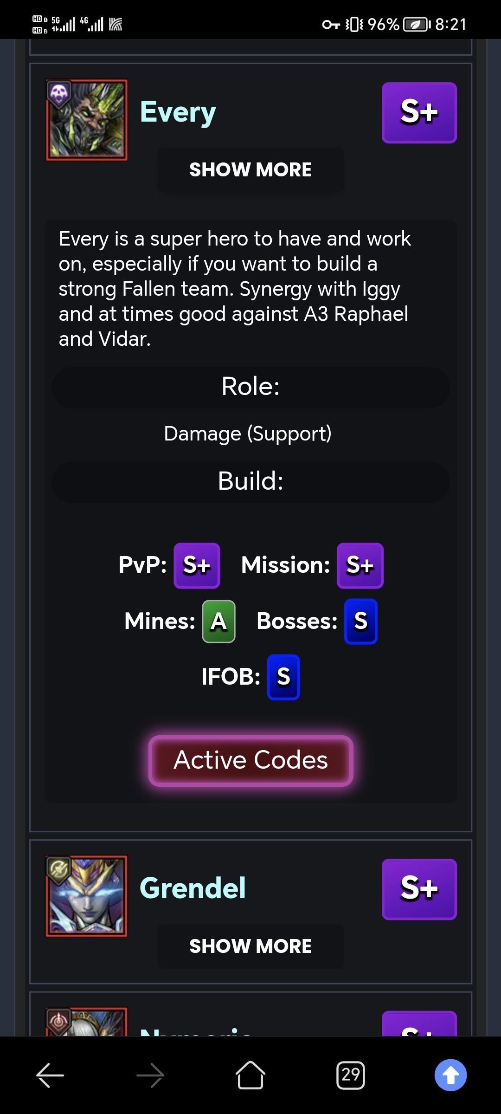Open the tab switcher showing 29 tabs
The width and height of the screenshot is (501, 1114).
[x=351, y=1075]
